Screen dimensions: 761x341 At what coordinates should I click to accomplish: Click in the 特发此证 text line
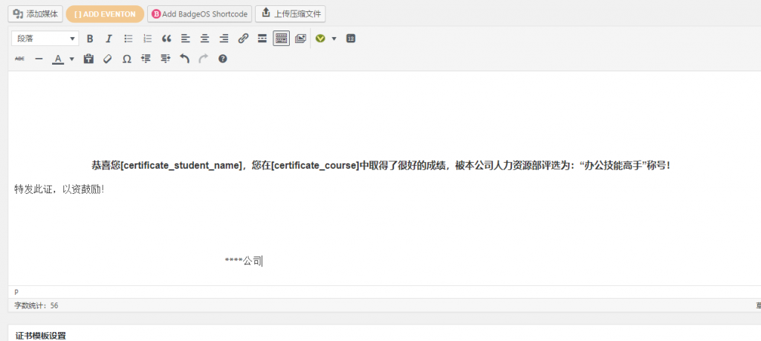pos(59,189)
